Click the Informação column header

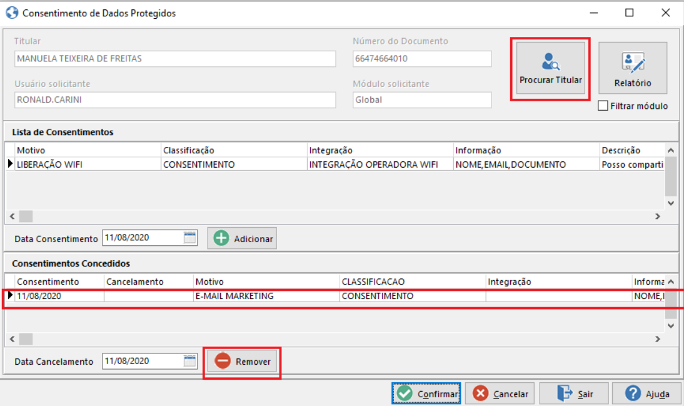pyautogui.click(x=526, y=150)
